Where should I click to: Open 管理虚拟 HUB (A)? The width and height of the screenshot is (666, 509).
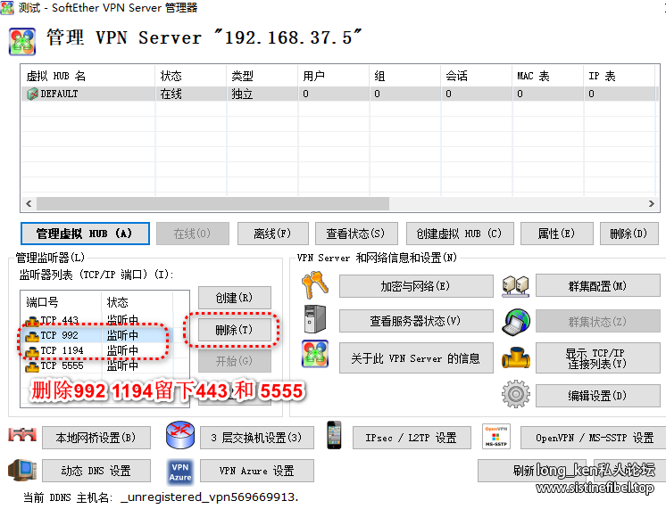tap(84, 234)
